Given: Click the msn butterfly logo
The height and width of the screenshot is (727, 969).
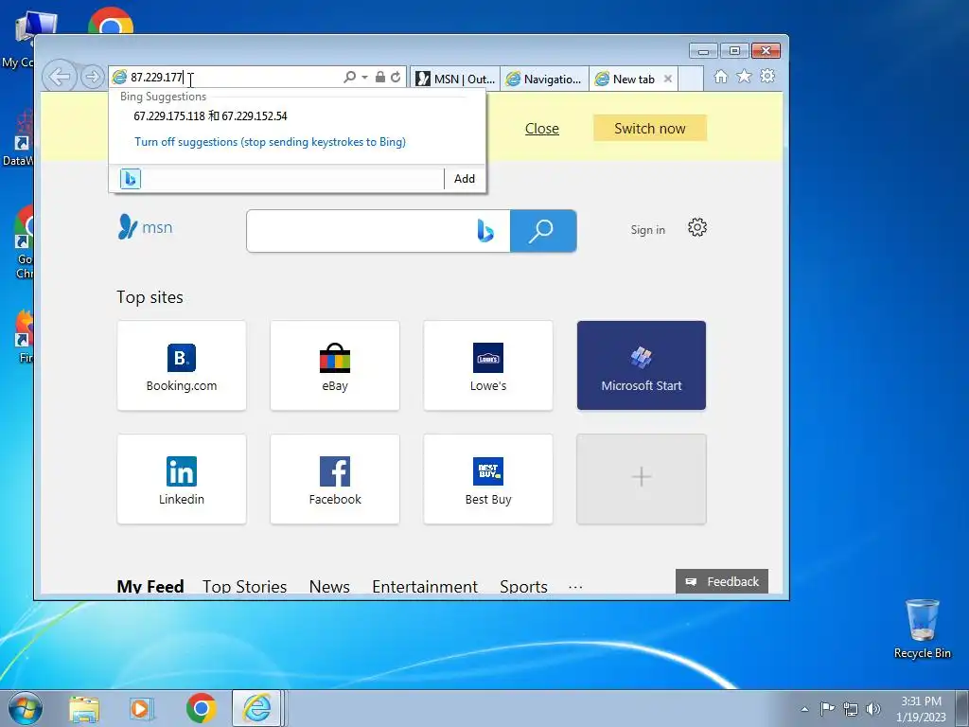Looking at the screenshot, I should tap(145, 227).
